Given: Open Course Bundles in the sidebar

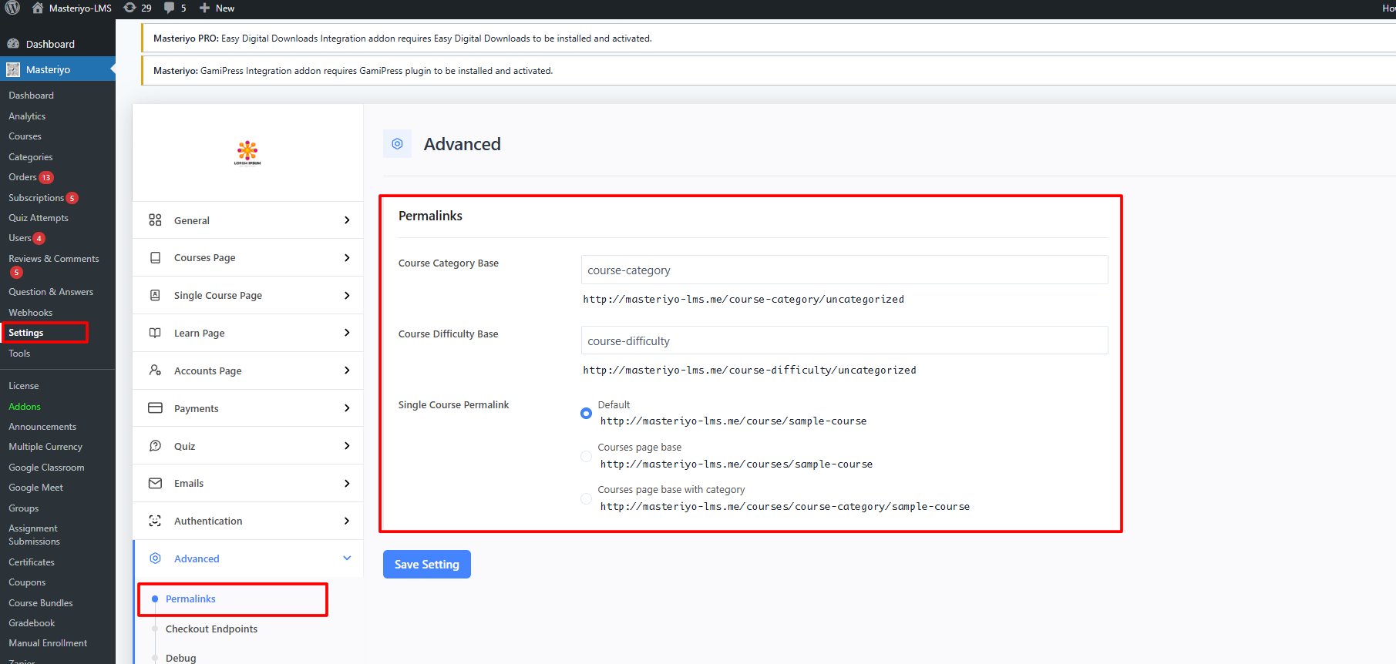Looking at the screenshot, I should 41,603.
